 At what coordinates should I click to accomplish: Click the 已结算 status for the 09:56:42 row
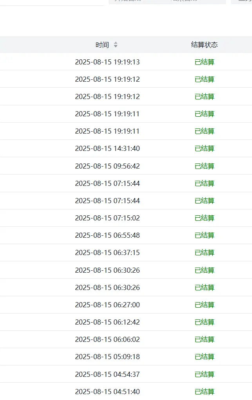[x=205, y=166]
